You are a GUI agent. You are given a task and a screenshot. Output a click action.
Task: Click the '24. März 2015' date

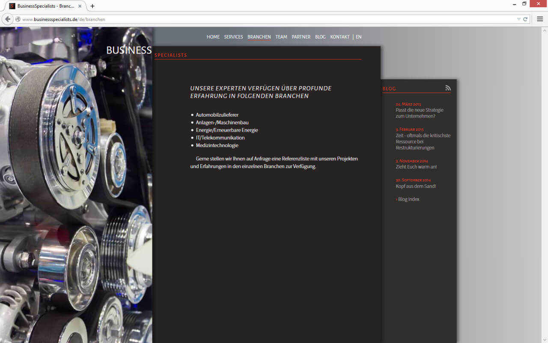pyautogui.click(x=408, y=104)
